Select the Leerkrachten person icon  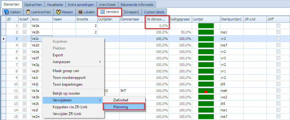[x=28, y=12]
